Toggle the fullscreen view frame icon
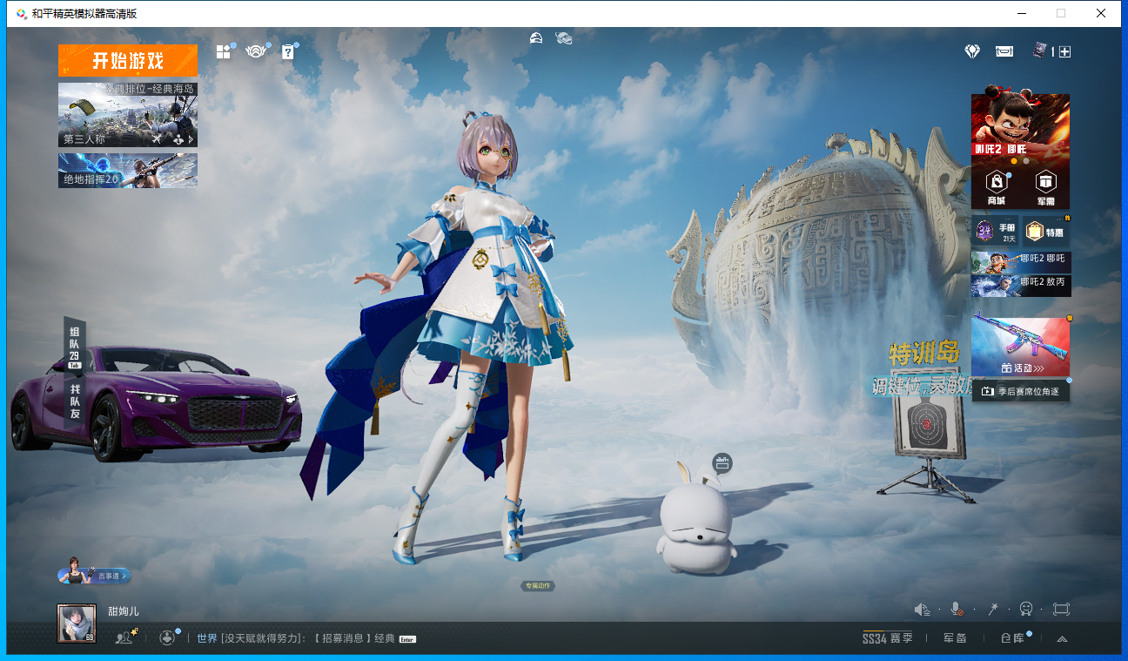1128x661 pixels. (x=1061, y=609)
